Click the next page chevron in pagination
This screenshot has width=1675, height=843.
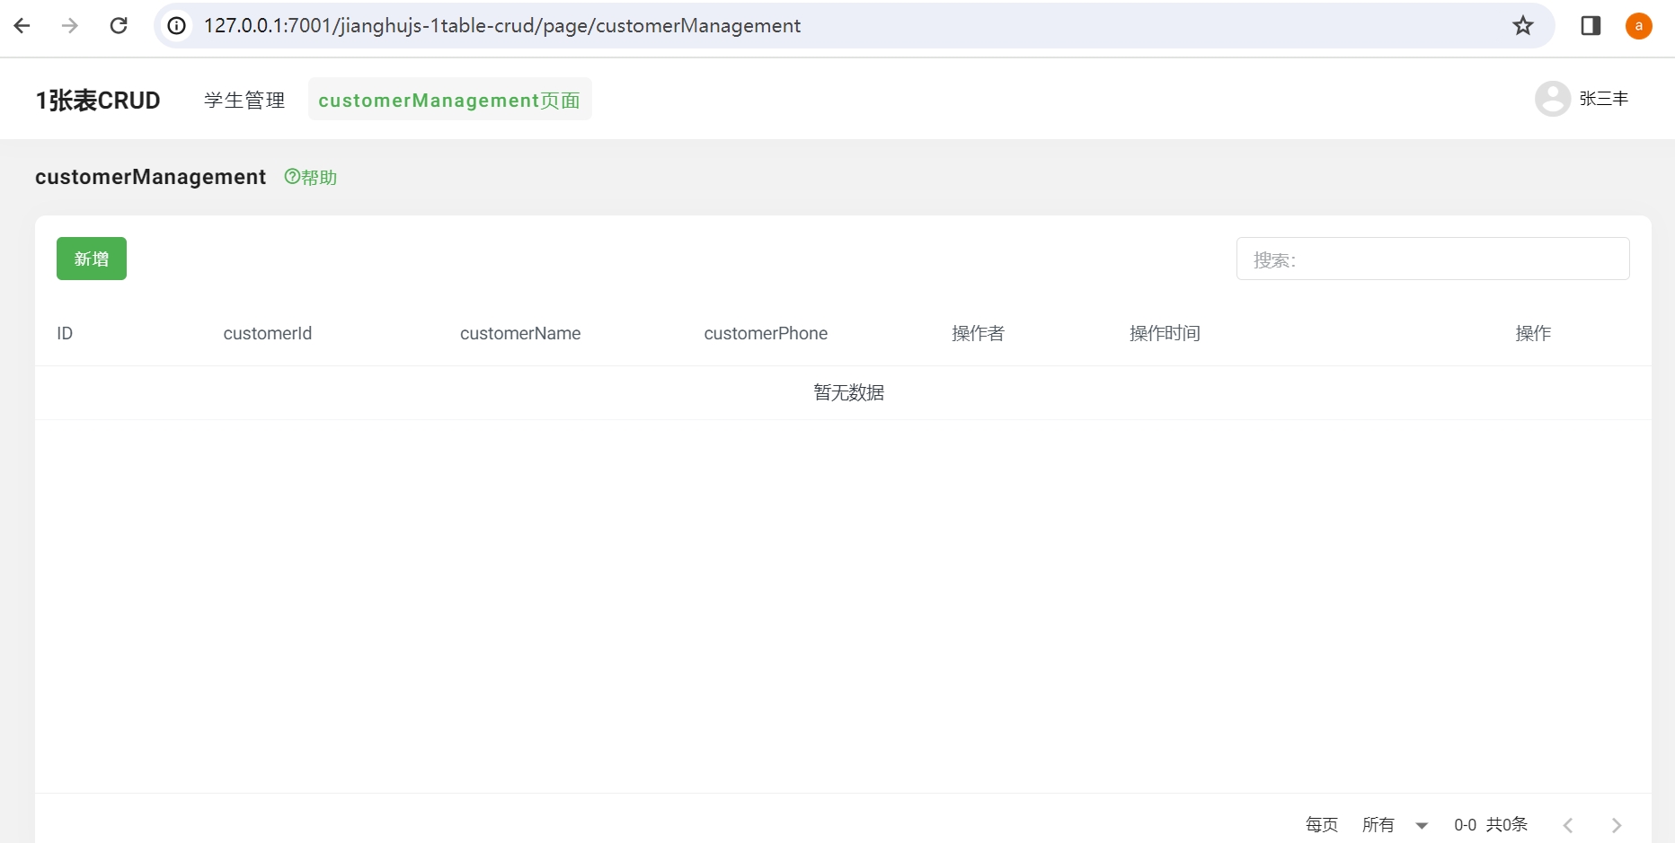point(1616,824)
